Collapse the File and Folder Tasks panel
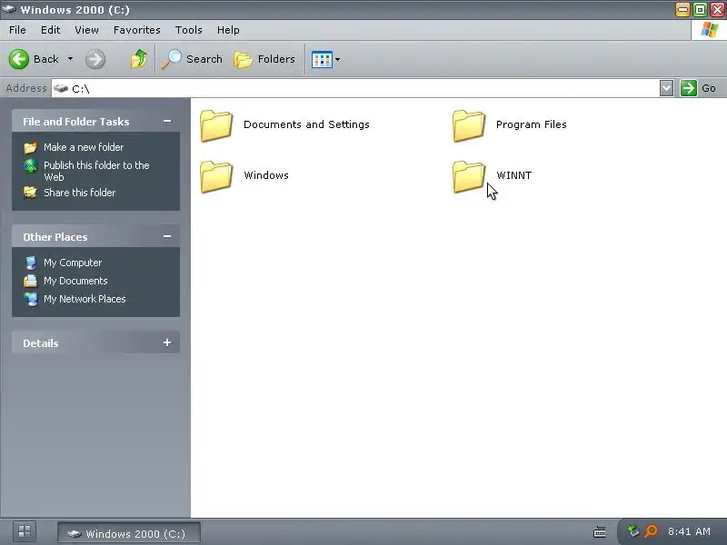This screenshot has height=545, width=727. pyautogui.click(x=167, y=121)
